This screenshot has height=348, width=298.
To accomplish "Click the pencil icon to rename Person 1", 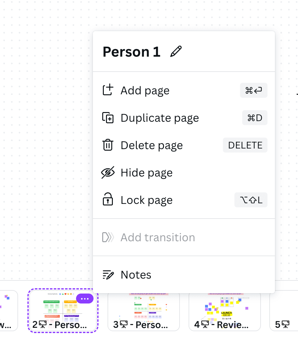I will point(176,51).
